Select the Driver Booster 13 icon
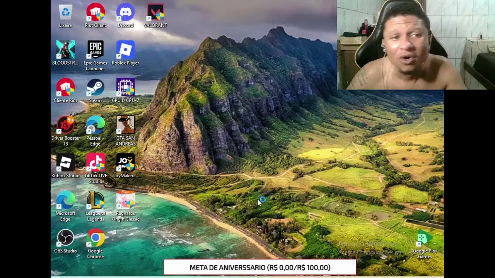 click(65, 131)
